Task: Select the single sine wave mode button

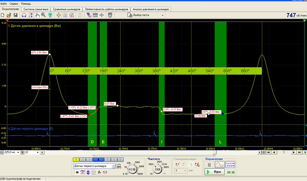Action: (x=220, y=165)
